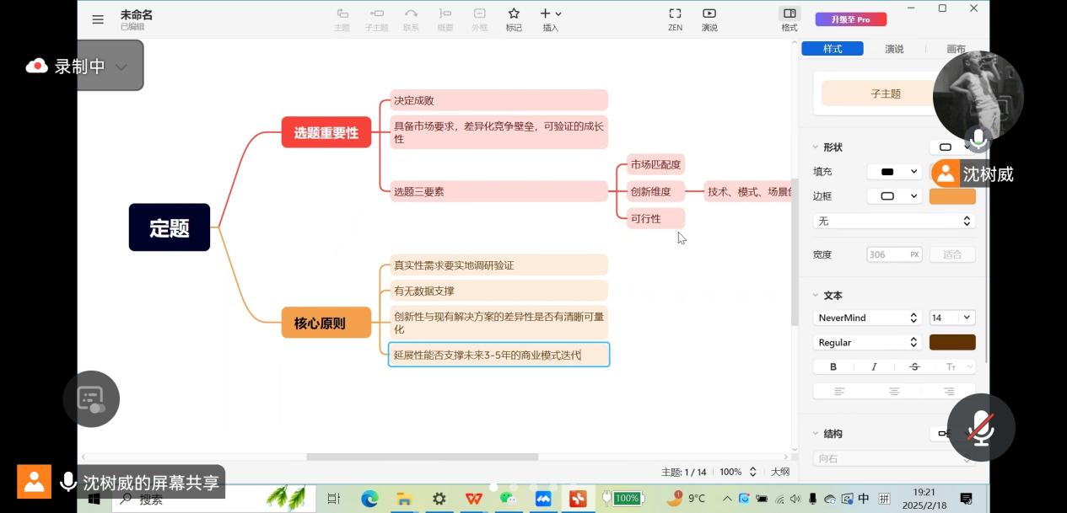Click the 升级至 Pro upgrade button
The width and height of the screenshot is (1067, 513).
coord(850,19)
